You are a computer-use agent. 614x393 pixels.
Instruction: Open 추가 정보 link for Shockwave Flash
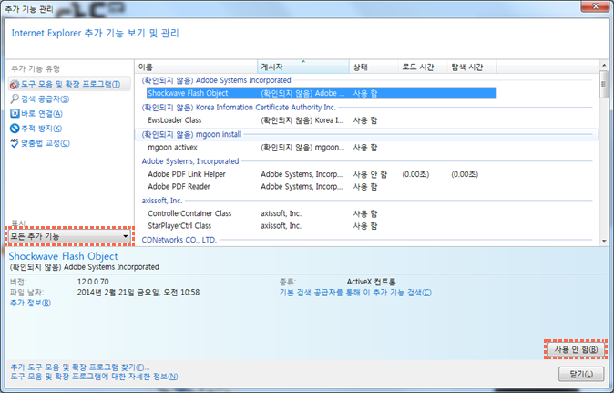coord(30,303)
